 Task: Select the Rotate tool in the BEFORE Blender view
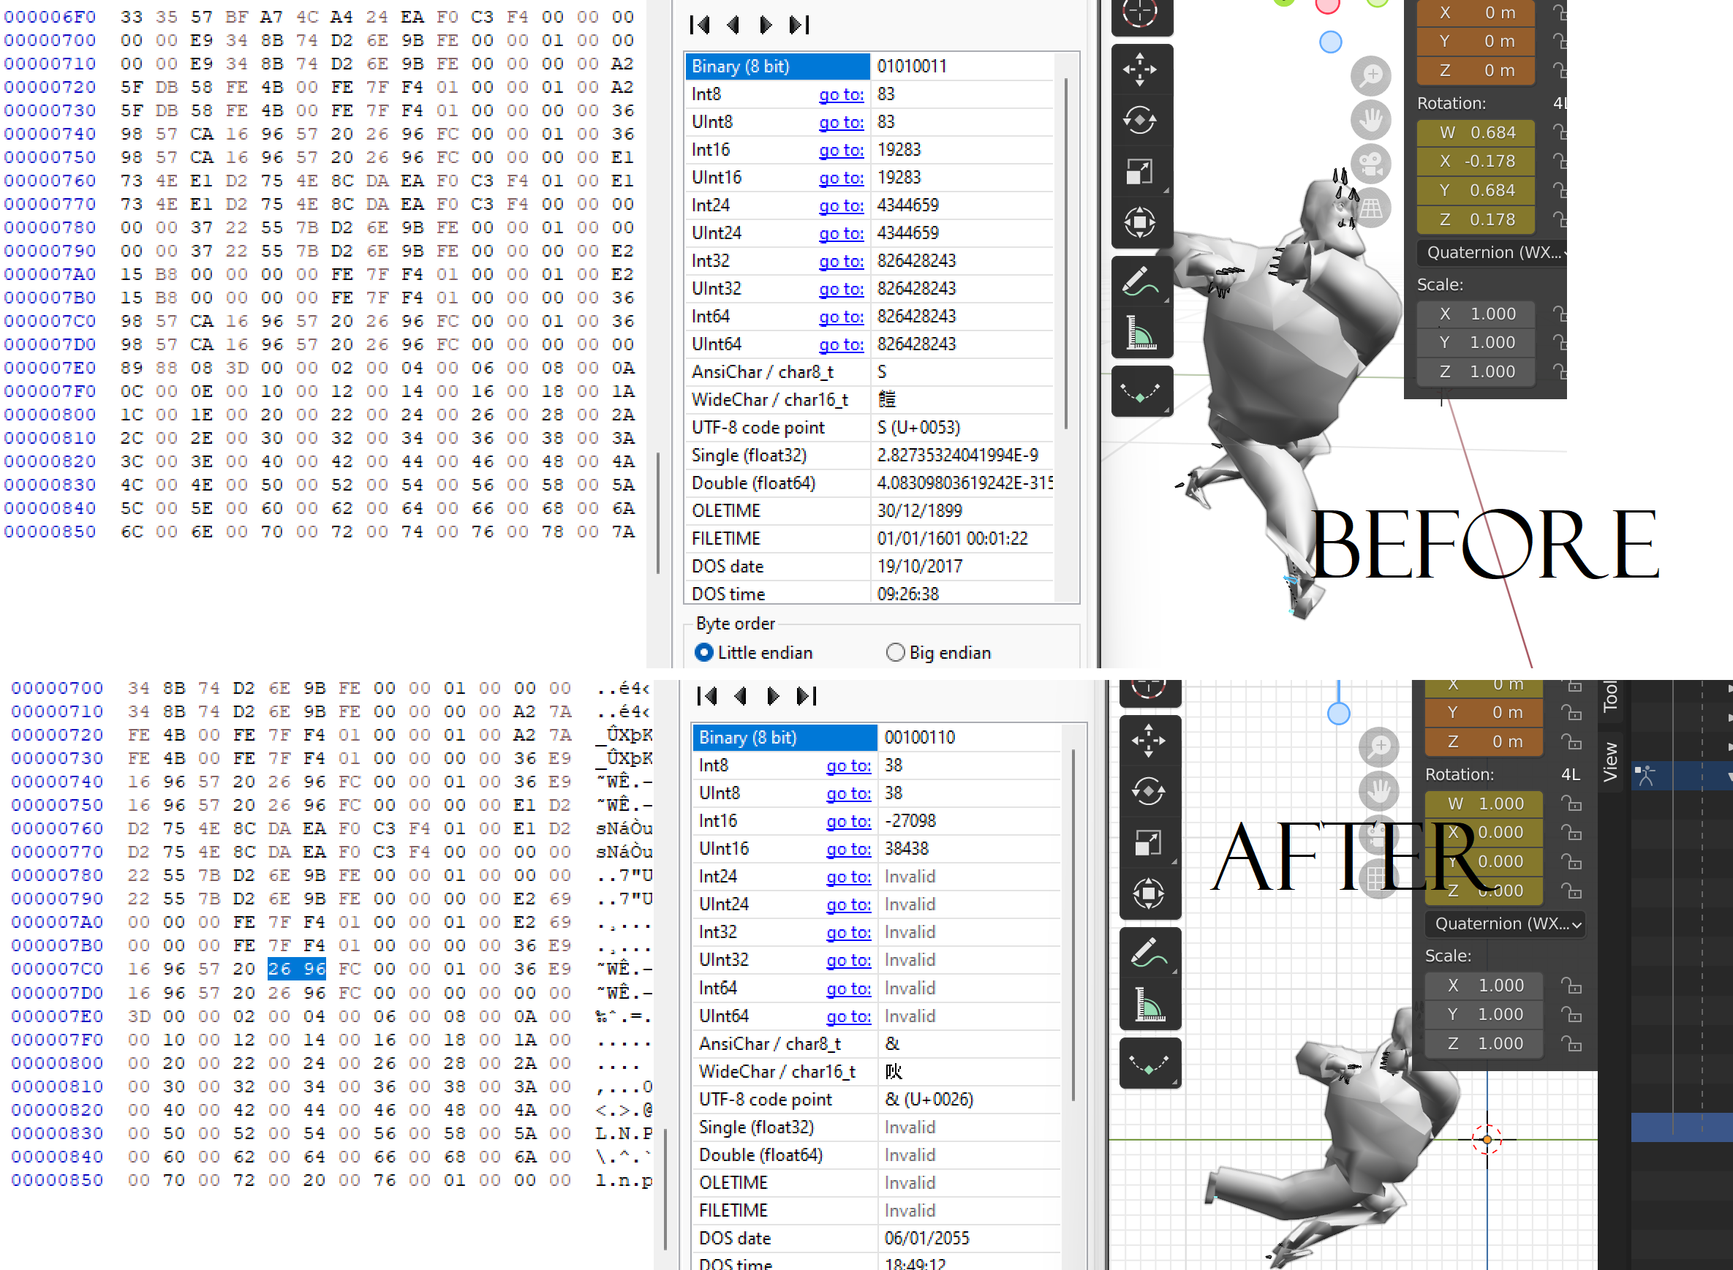tap(1141, 121)
